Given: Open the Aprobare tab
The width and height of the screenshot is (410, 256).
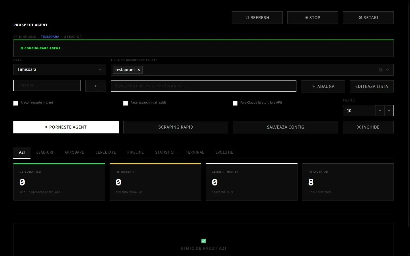Looking at the screenshot, I should point(74,152).
